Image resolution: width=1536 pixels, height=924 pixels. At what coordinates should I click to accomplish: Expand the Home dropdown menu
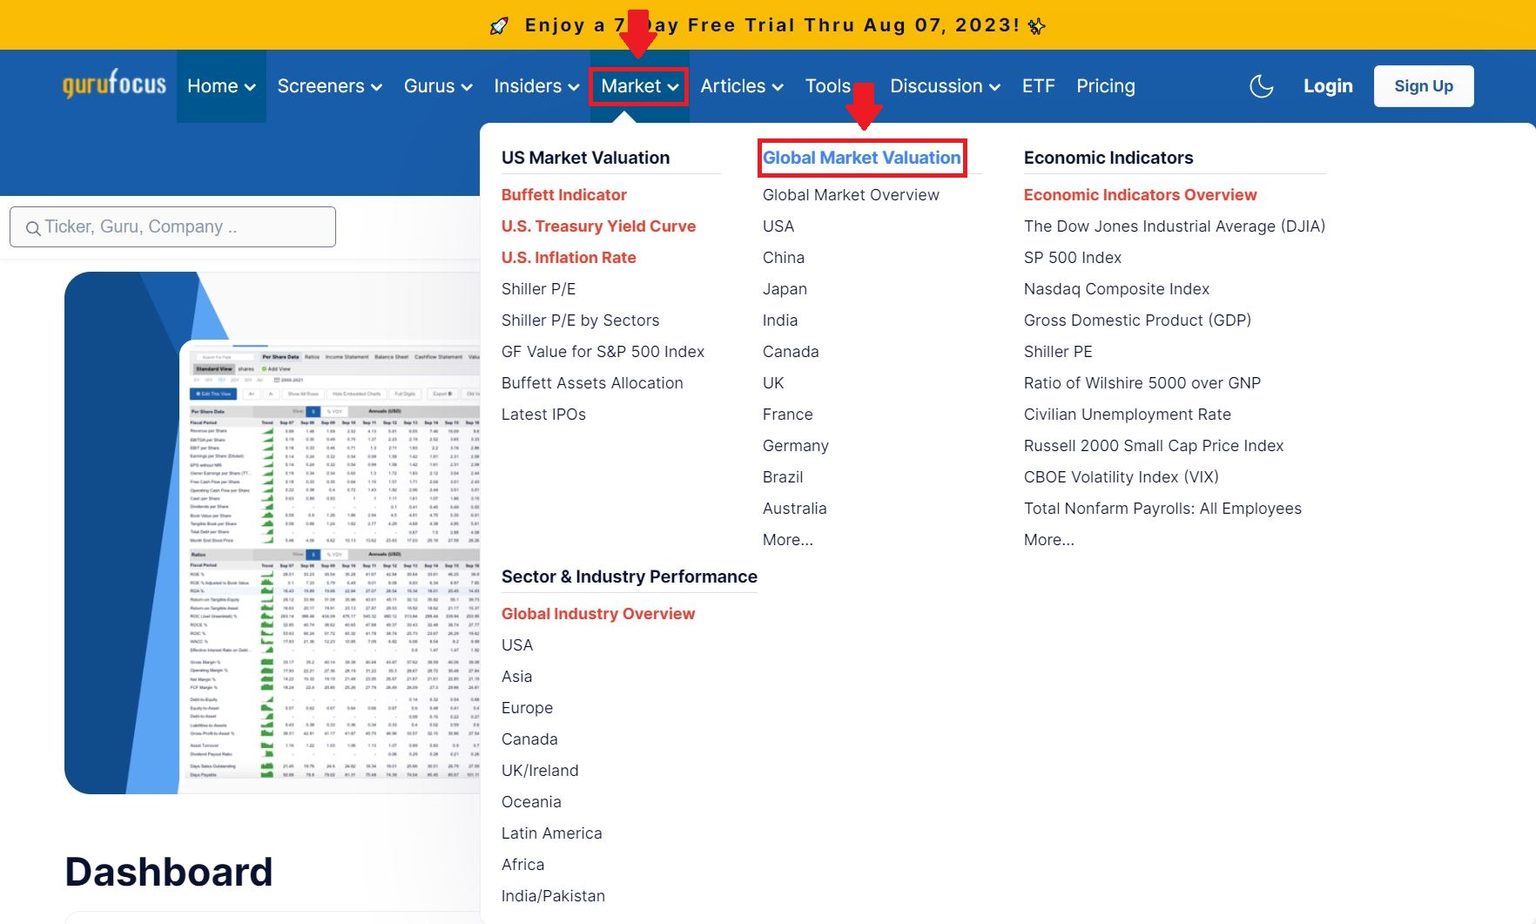tap(221, 86)
